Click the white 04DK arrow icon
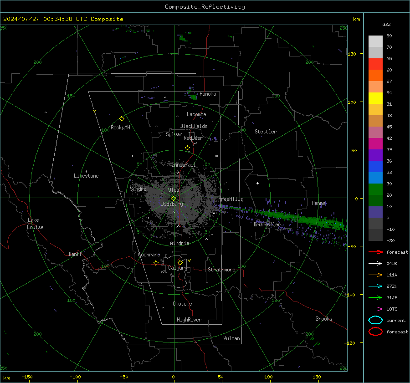The width and height of the screenshot is (410, 383). pos(375,264)
